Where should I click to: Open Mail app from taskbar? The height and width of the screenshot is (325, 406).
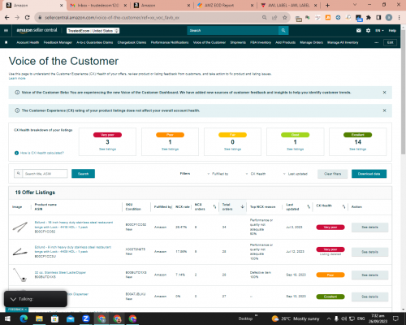click(x=71, y=318)
